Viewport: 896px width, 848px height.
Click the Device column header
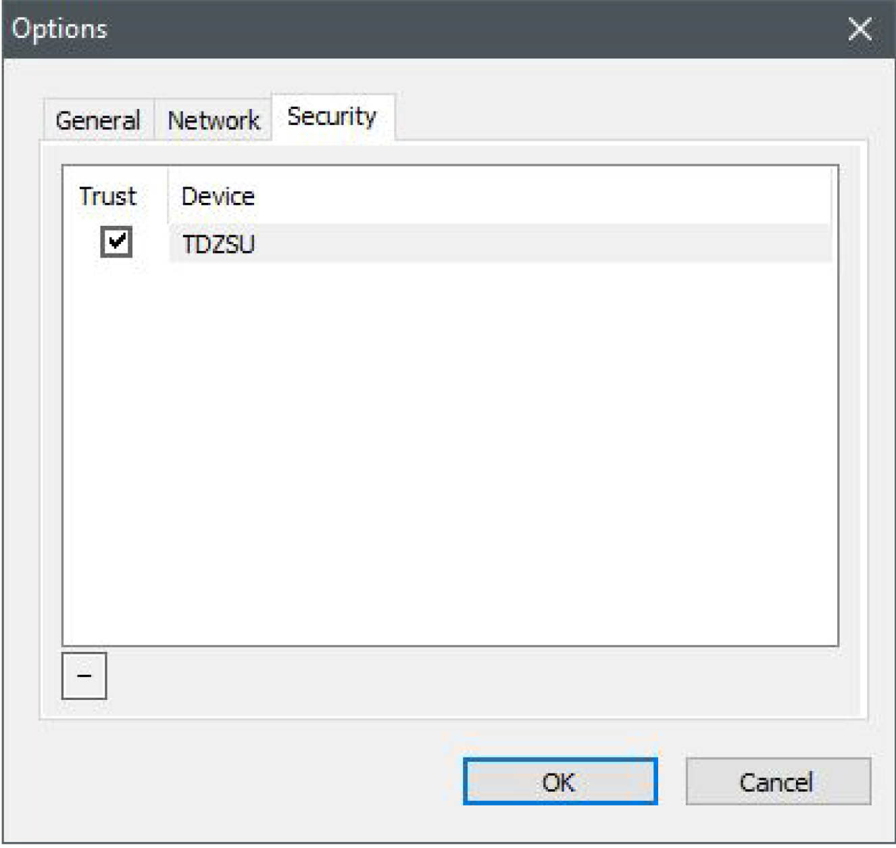coord(218,196)
